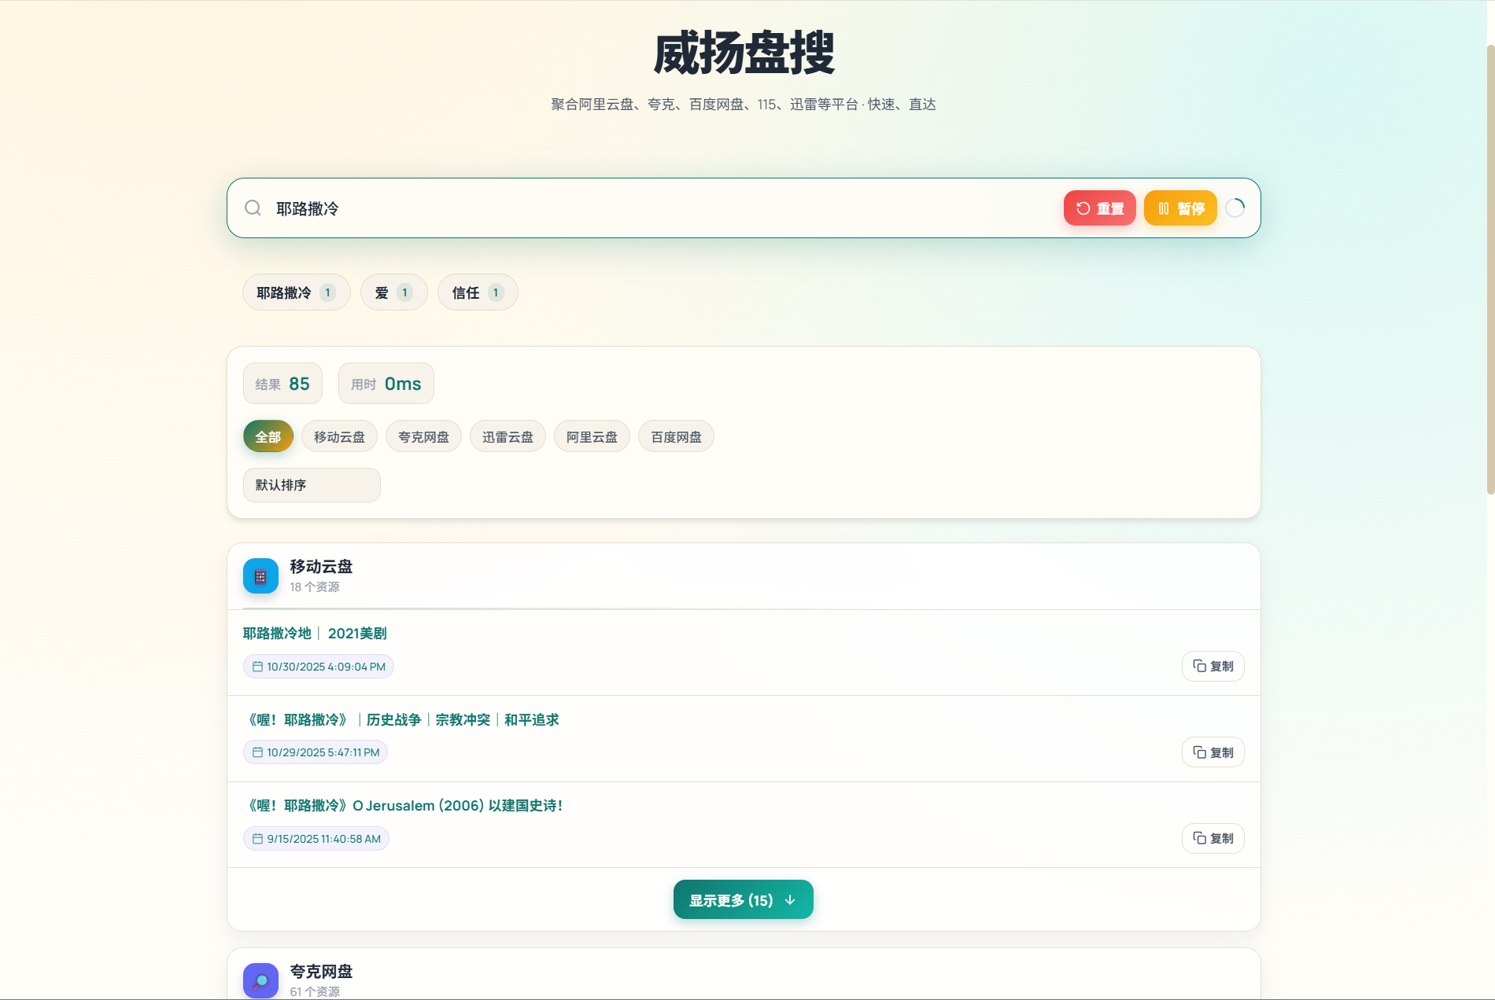
Task: Click the 18 个资源 label
Action: point(315,587)
